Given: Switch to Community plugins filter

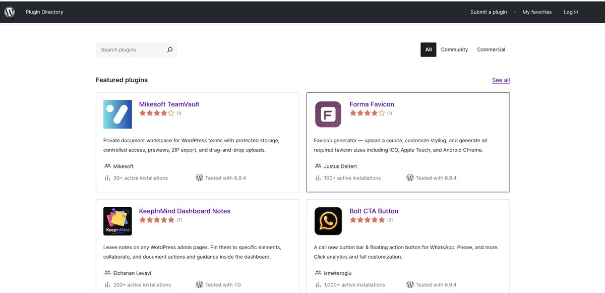Looking at the screenshot, I should click(x=454, y=49).
